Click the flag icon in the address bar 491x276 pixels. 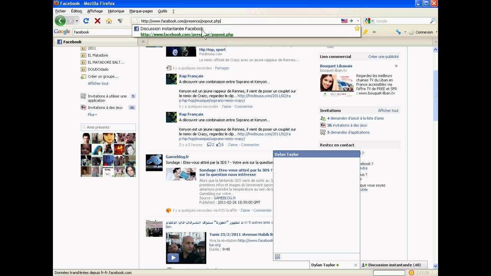point(344,21)
